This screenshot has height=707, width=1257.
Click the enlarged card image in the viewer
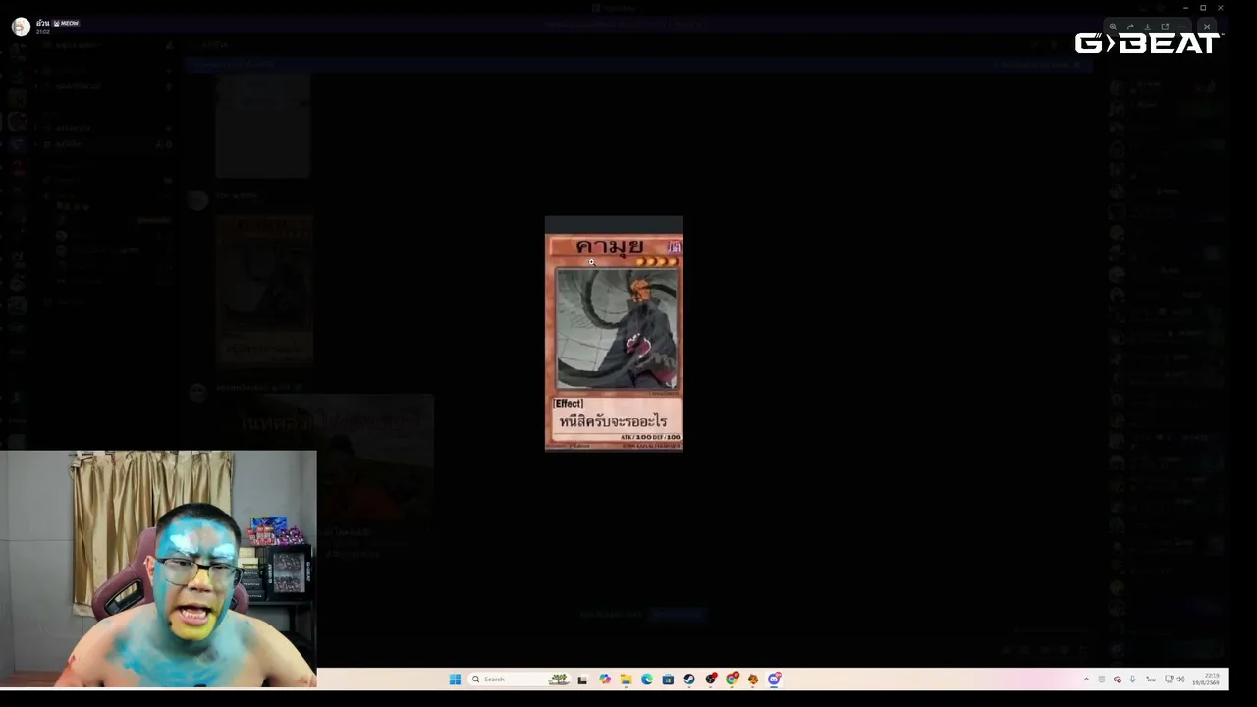pos(614,334)
